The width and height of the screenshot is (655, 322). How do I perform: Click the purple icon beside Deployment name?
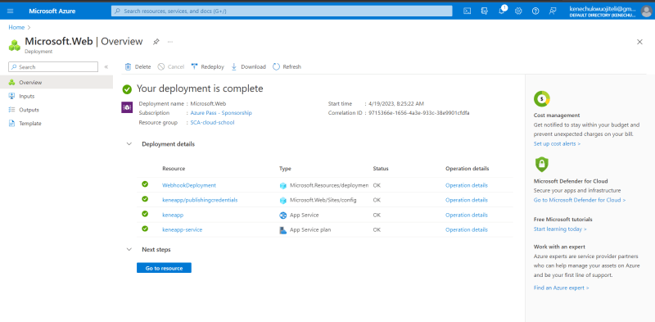coord(127,107)
